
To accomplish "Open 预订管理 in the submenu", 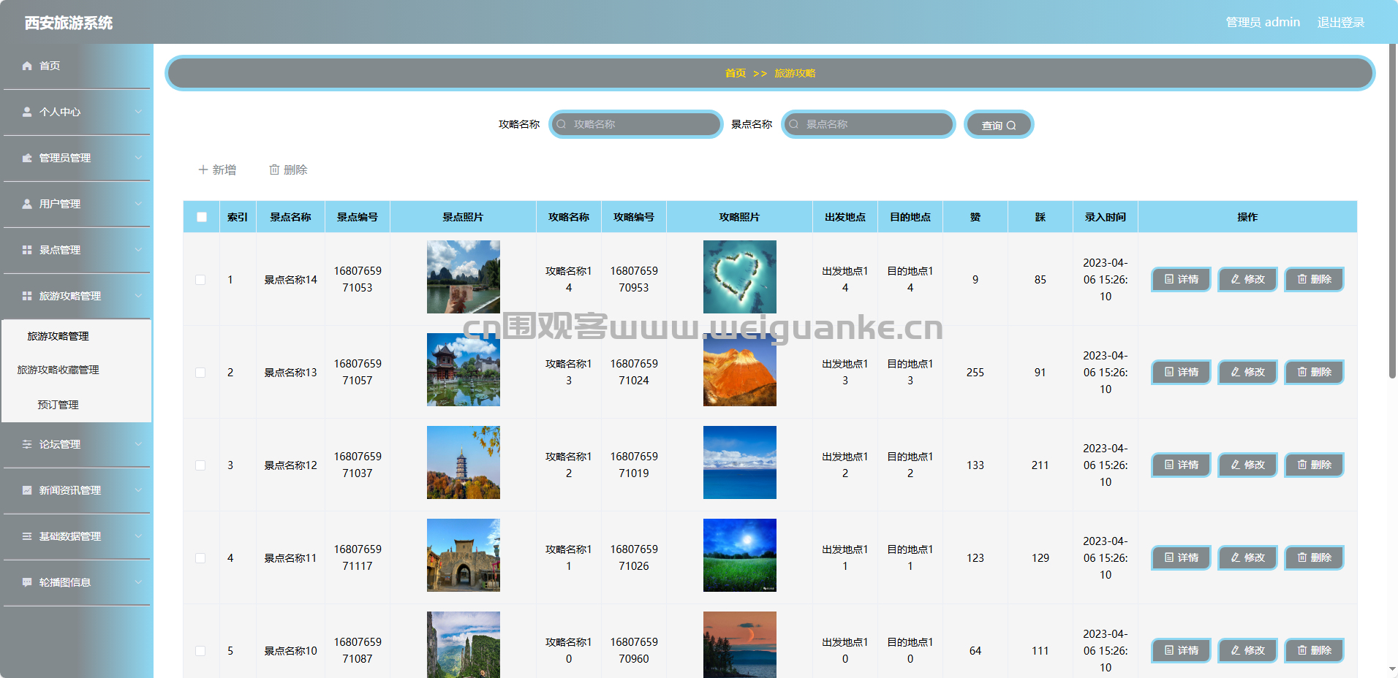I will pos(58,405).
